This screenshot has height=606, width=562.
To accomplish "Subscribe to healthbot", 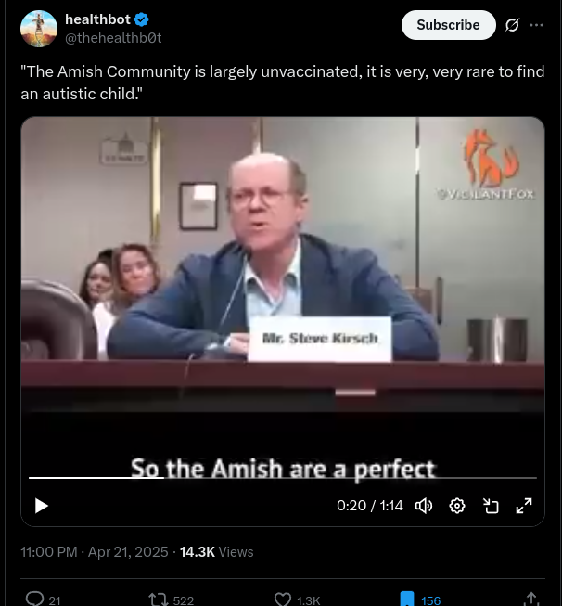I will click(449, 25).
